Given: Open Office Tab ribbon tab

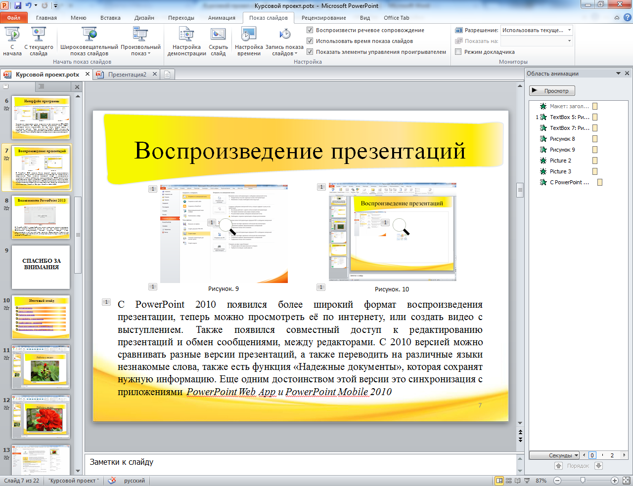Looking at the screenshot, I should click(x=397, y=18).
